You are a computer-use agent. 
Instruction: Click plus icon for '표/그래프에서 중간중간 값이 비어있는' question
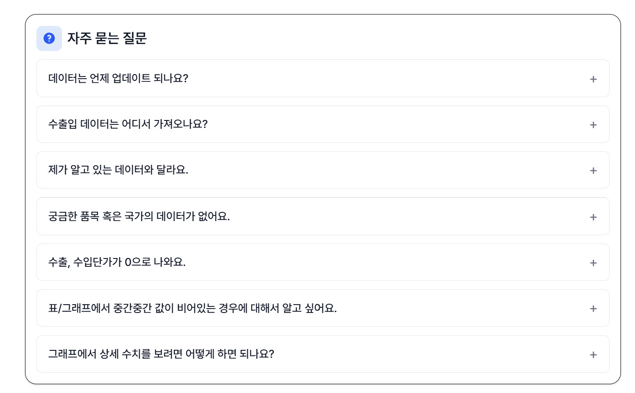[x=593, y=309]
